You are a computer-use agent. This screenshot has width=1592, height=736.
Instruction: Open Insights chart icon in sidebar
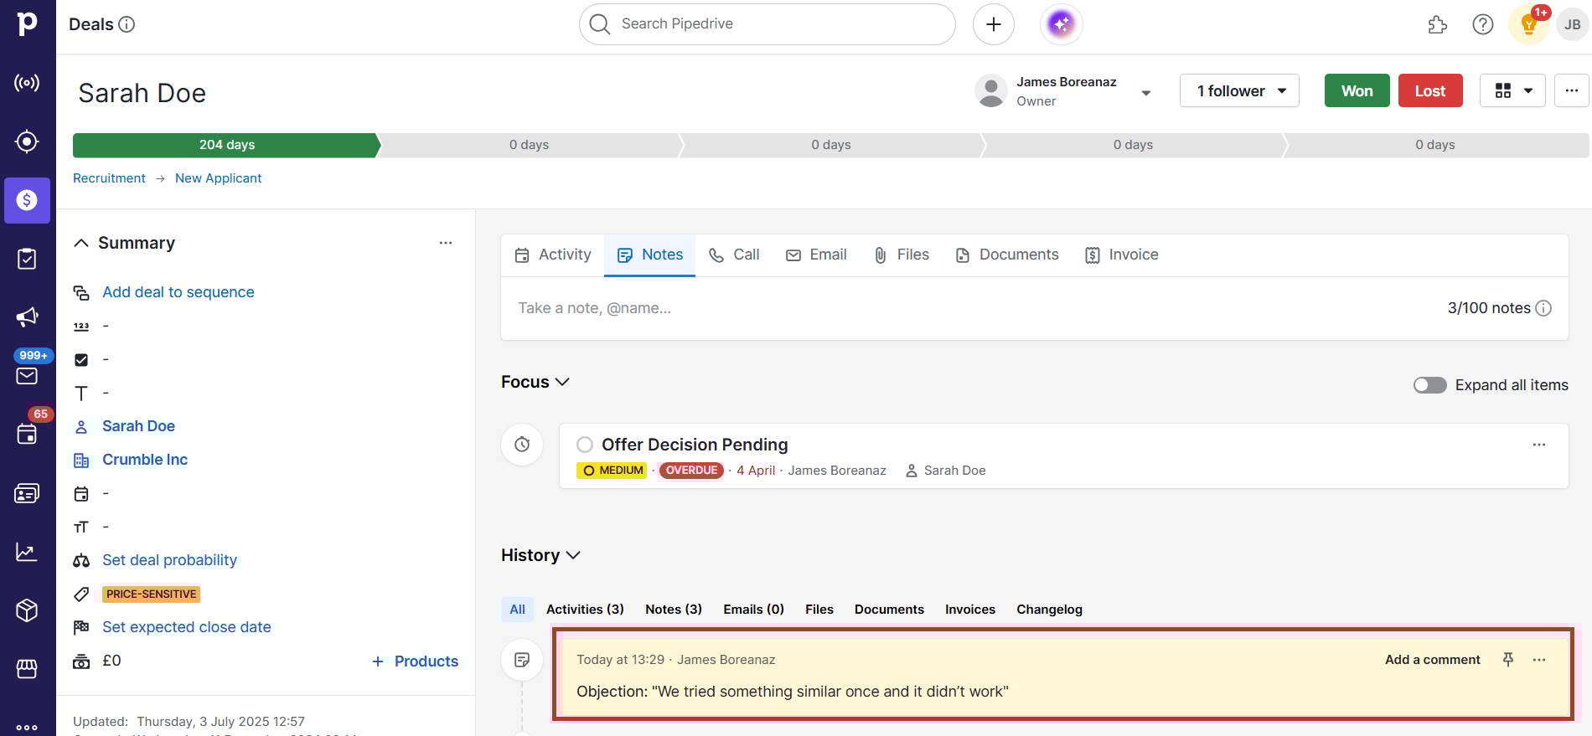(x=27, y=552)
